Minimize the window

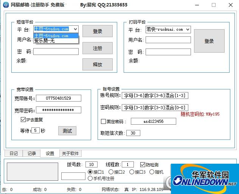point(197,5)
